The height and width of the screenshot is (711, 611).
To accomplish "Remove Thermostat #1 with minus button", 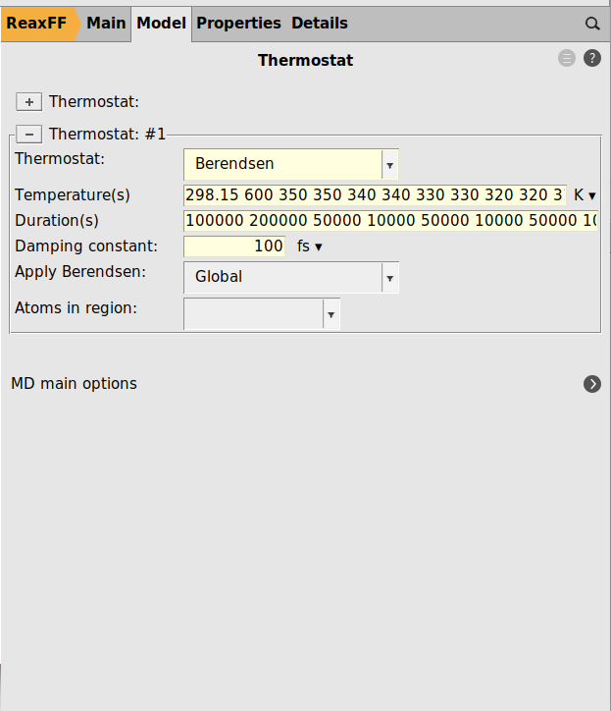I will tap(29, 135).
